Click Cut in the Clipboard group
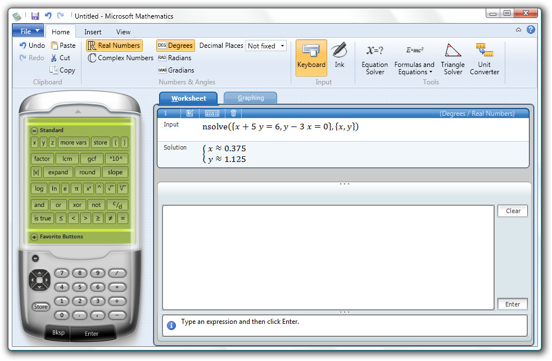Viewport: 552px width, 361px height. pos(61,58)
